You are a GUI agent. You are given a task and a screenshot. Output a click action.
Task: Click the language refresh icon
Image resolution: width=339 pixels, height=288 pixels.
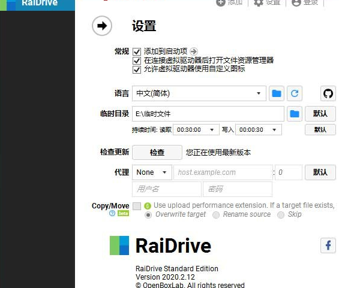point(295,93)
